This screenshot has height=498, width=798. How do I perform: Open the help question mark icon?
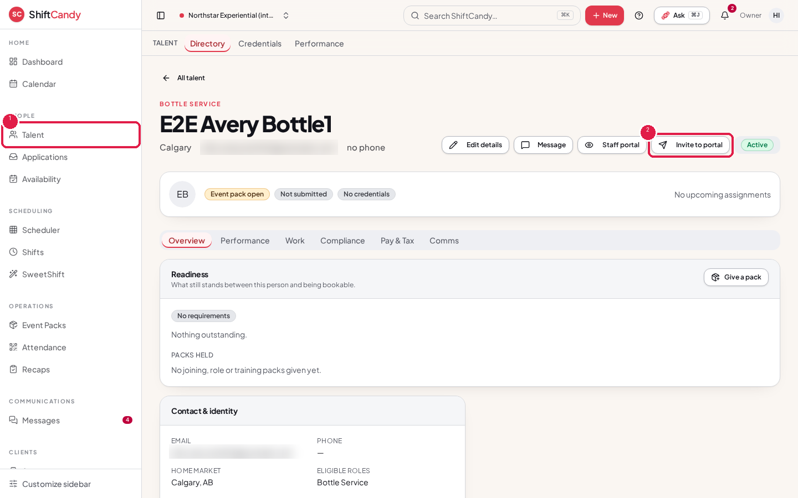click(639, 15)
